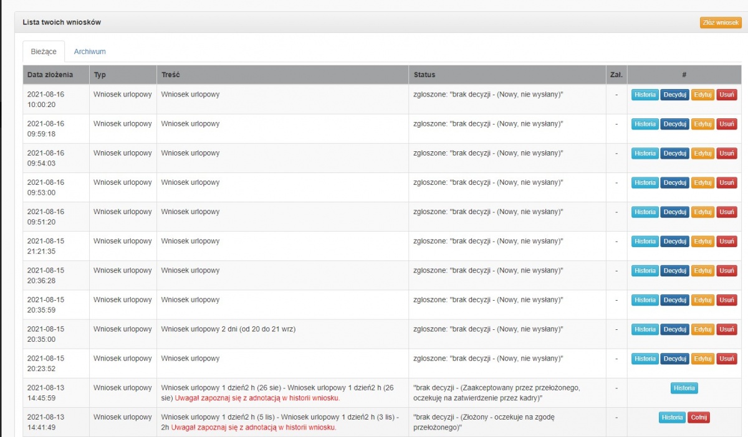Image resolution: width=748 pixels, height=437 pixels.
Task: Select the Bieżące tab
Action: click(x=44, y=52)
